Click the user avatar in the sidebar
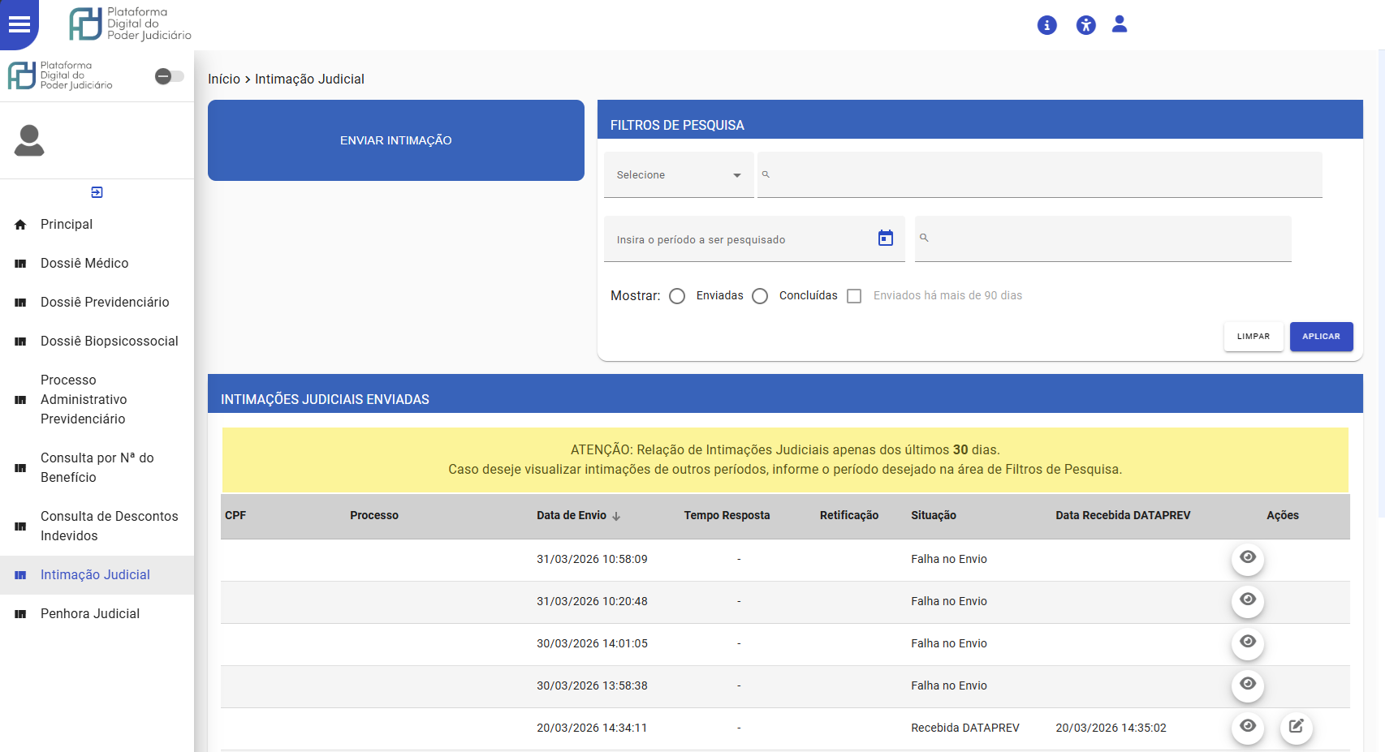This screenshot has height=752, width=1385. [x=29, y=140]
